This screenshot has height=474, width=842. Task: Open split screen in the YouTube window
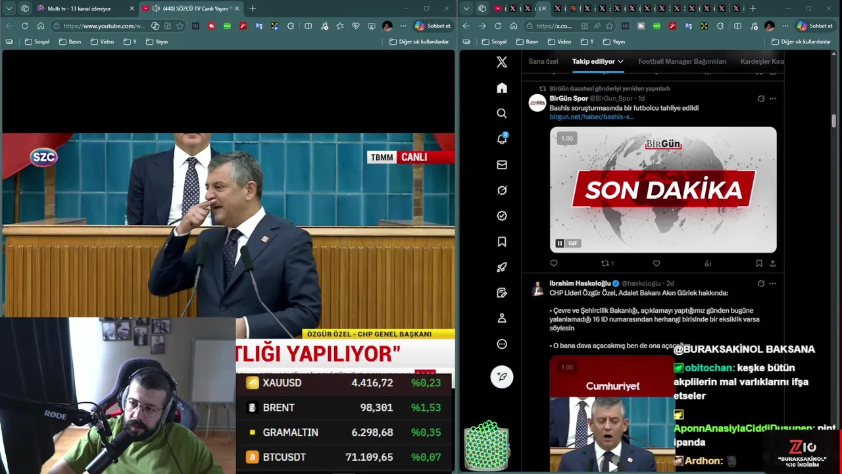point(308,26)
